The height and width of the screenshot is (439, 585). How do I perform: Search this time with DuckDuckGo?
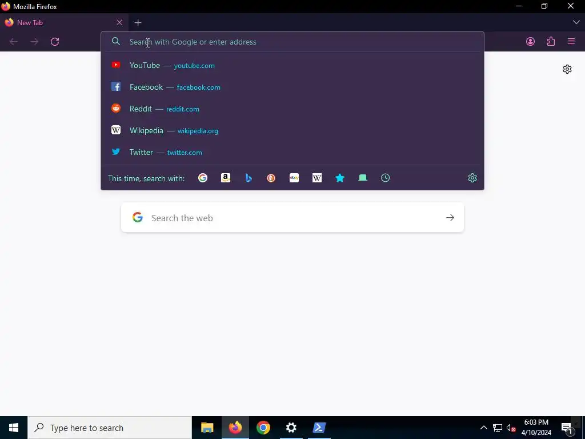point(271,178)
